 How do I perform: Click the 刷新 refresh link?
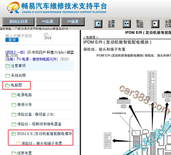click(65, 59)
